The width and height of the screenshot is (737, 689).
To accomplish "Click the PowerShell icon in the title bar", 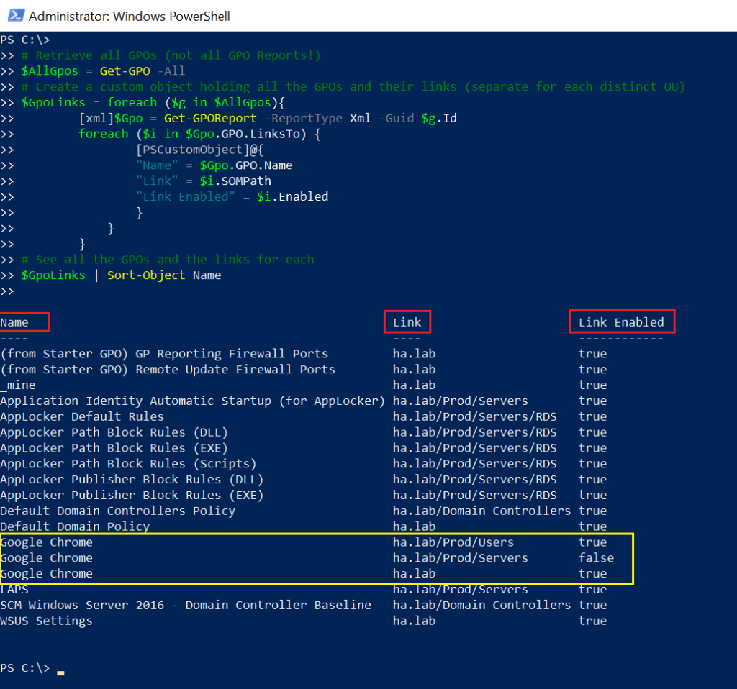I will (16, 16).
